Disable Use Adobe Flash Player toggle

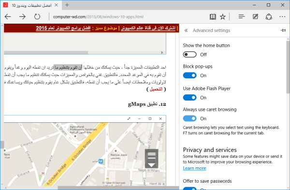pyautogui.click(x=189, y=98)
